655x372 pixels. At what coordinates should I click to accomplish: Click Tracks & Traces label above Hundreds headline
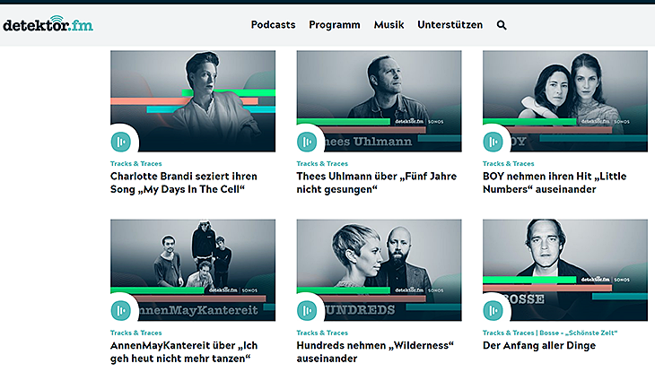322,333
